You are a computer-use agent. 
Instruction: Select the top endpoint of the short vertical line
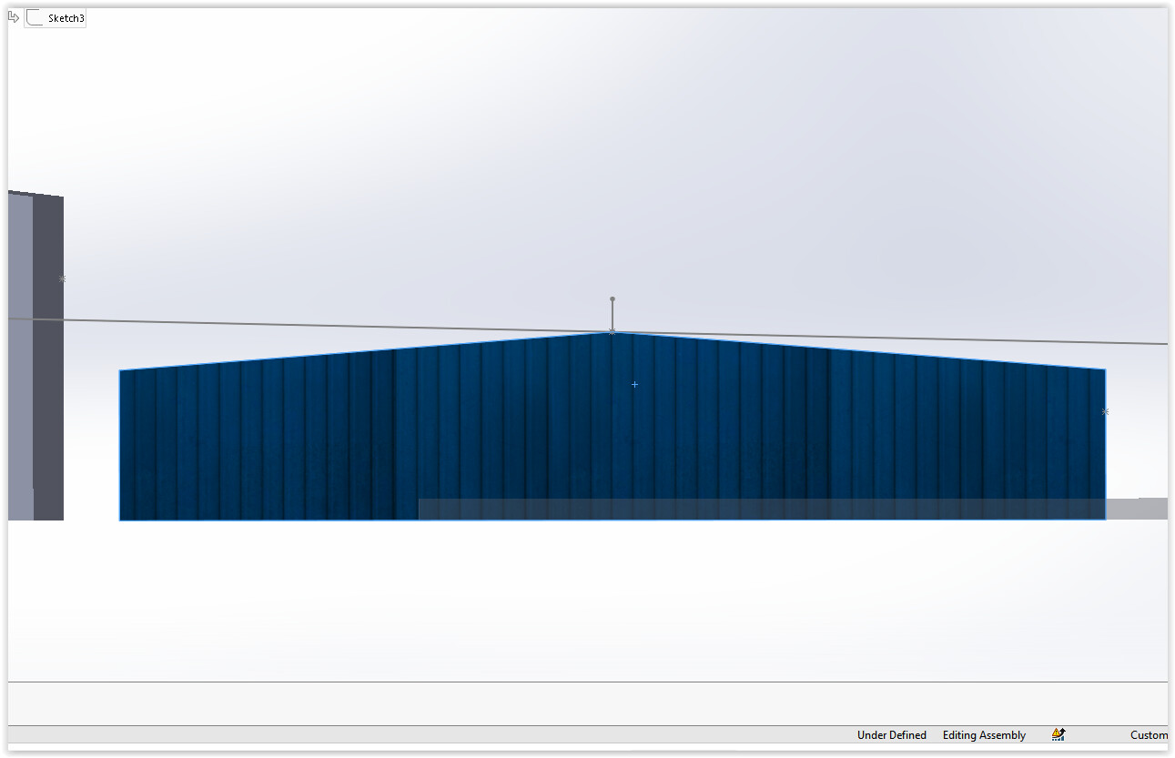pos(613,298)
